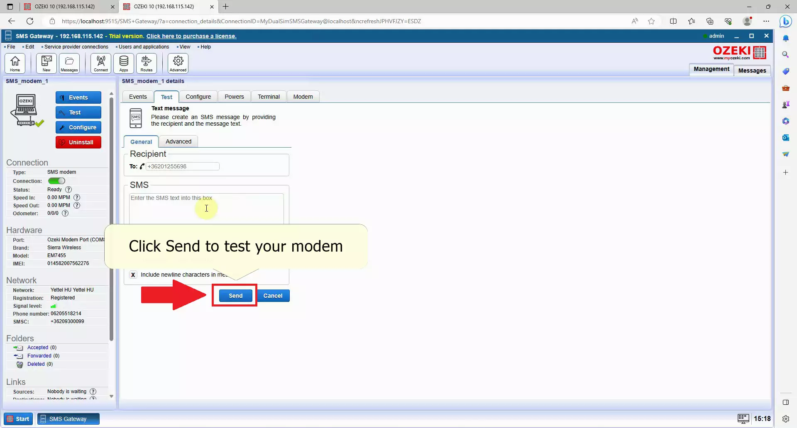Viewport: 797px width, 428px height.
Task: Open Advanced settings gear icon
Action: [178, 63]
